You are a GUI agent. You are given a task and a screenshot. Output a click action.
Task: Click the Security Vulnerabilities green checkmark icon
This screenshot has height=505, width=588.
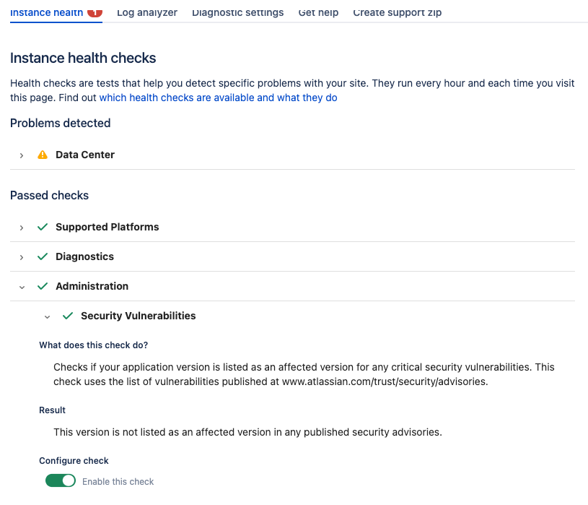(68, 316)
